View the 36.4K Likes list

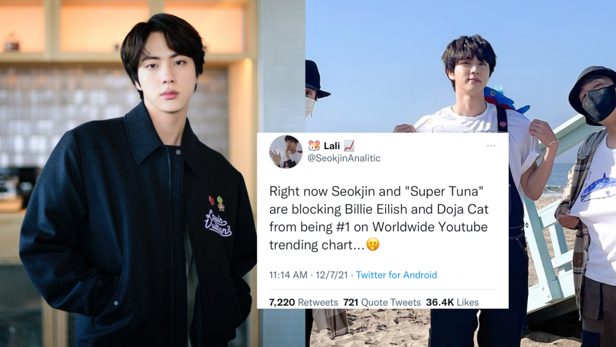click(x=452, y=302)
